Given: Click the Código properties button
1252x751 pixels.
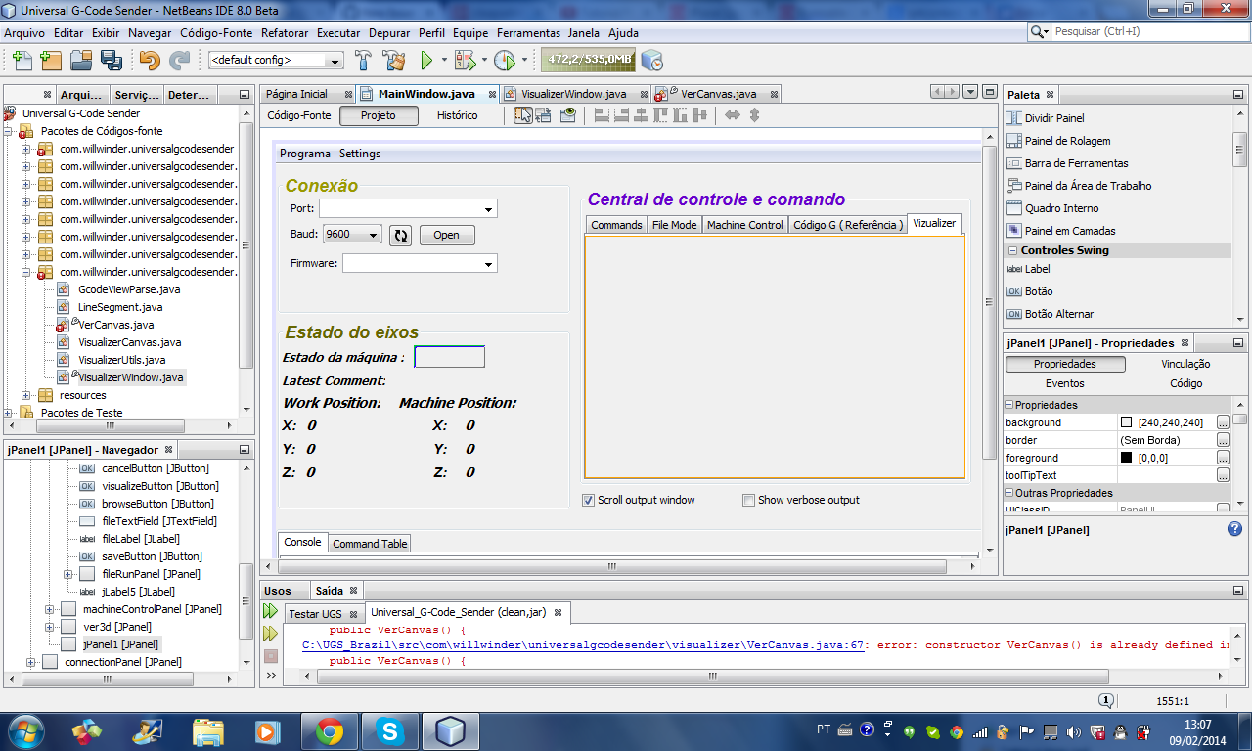Looking at the screenshot, I should point(1185,383).
